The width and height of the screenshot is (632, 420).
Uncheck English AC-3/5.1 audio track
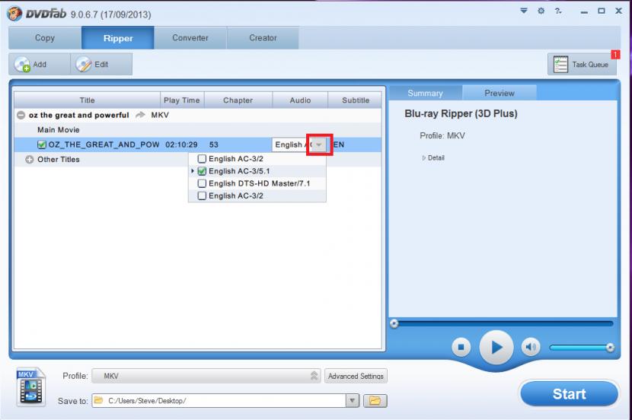[x=202, y=171]
